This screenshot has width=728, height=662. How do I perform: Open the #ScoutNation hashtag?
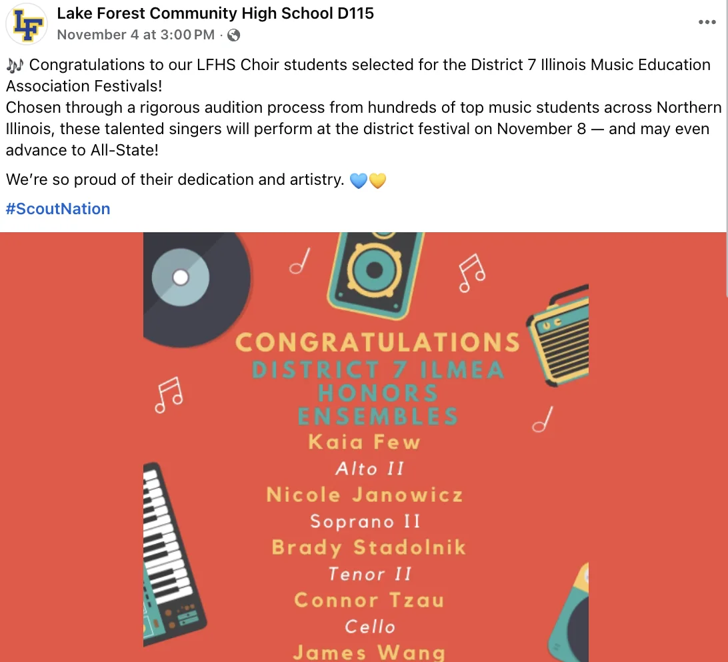tap(58, 209)
